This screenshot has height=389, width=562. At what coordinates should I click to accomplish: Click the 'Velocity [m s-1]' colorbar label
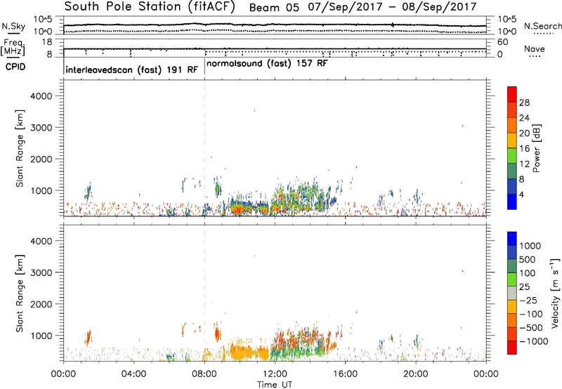[555, 293]
